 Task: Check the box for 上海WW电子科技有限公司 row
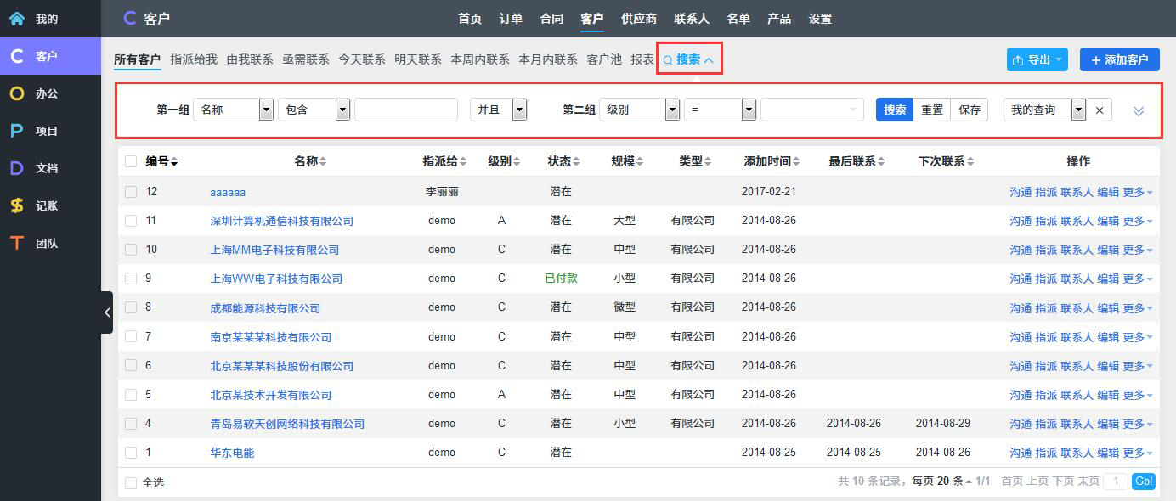pos(131,279)
